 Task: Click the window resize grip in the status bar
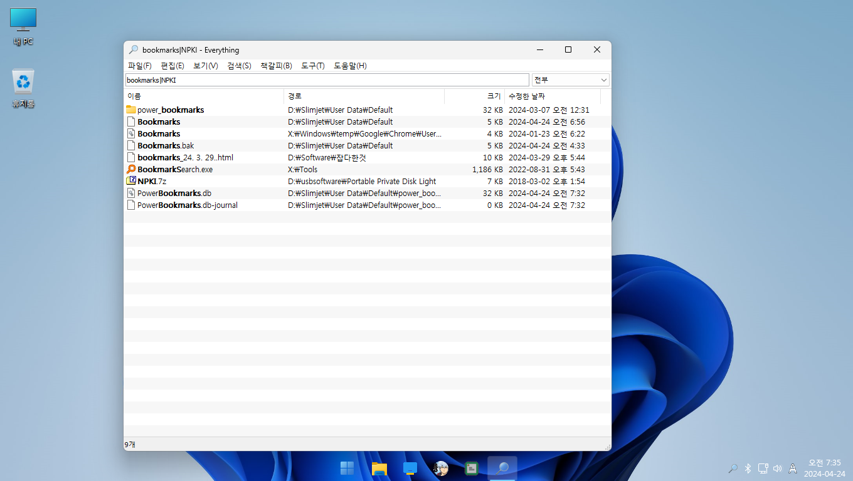(607, 446)
